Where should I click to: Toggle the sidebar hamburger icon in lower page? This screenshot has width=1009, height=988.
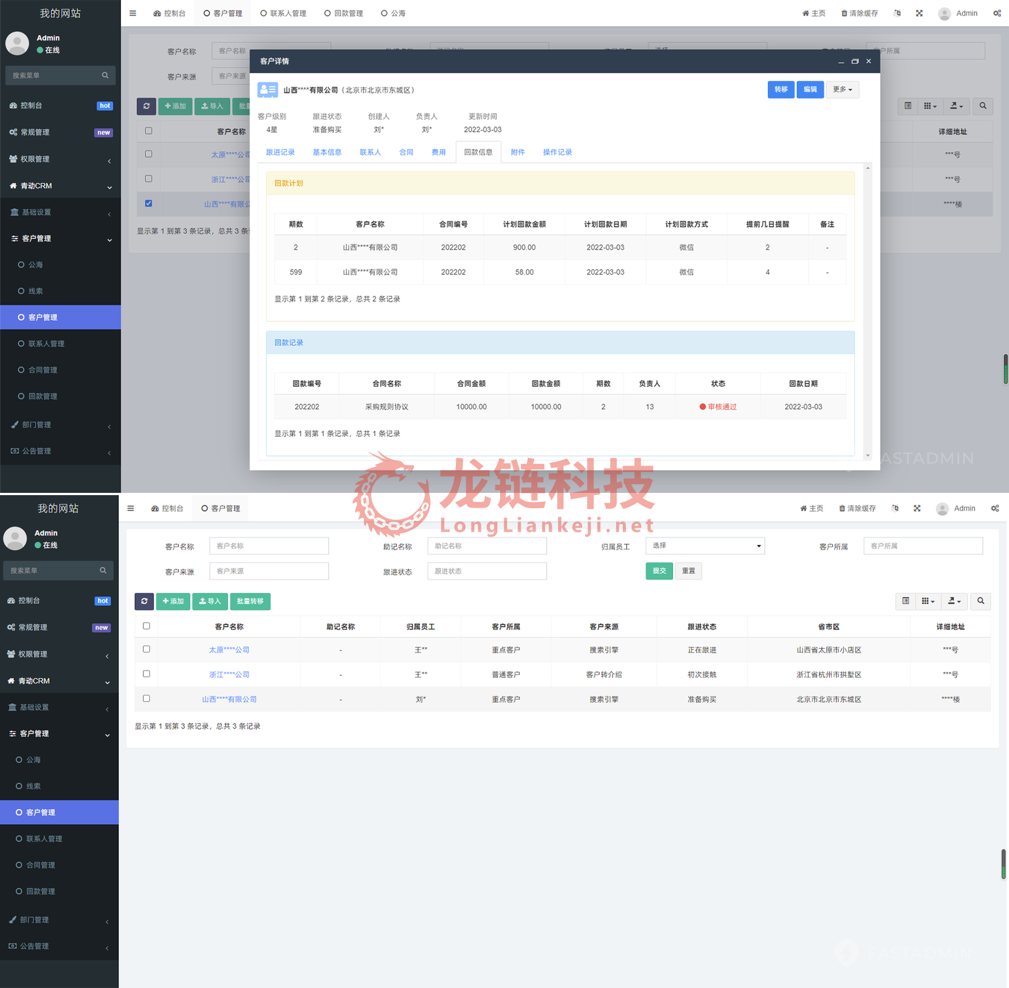point(130,508)
